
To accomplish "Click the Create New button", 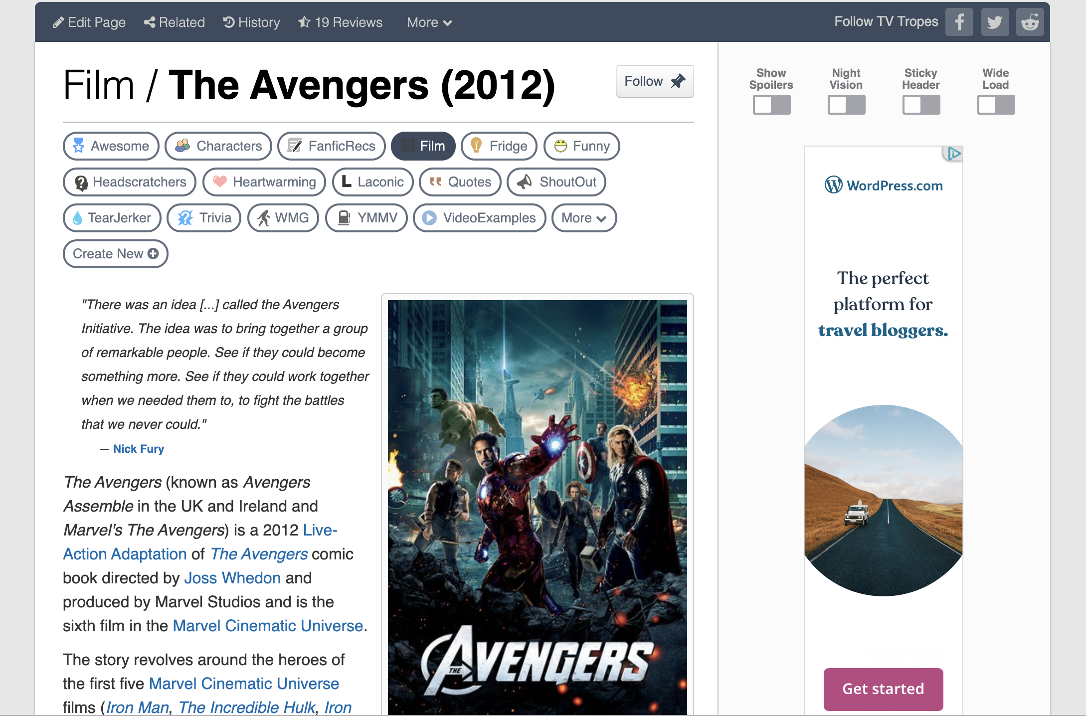I will pyautogui.click(x=116, y=254).
